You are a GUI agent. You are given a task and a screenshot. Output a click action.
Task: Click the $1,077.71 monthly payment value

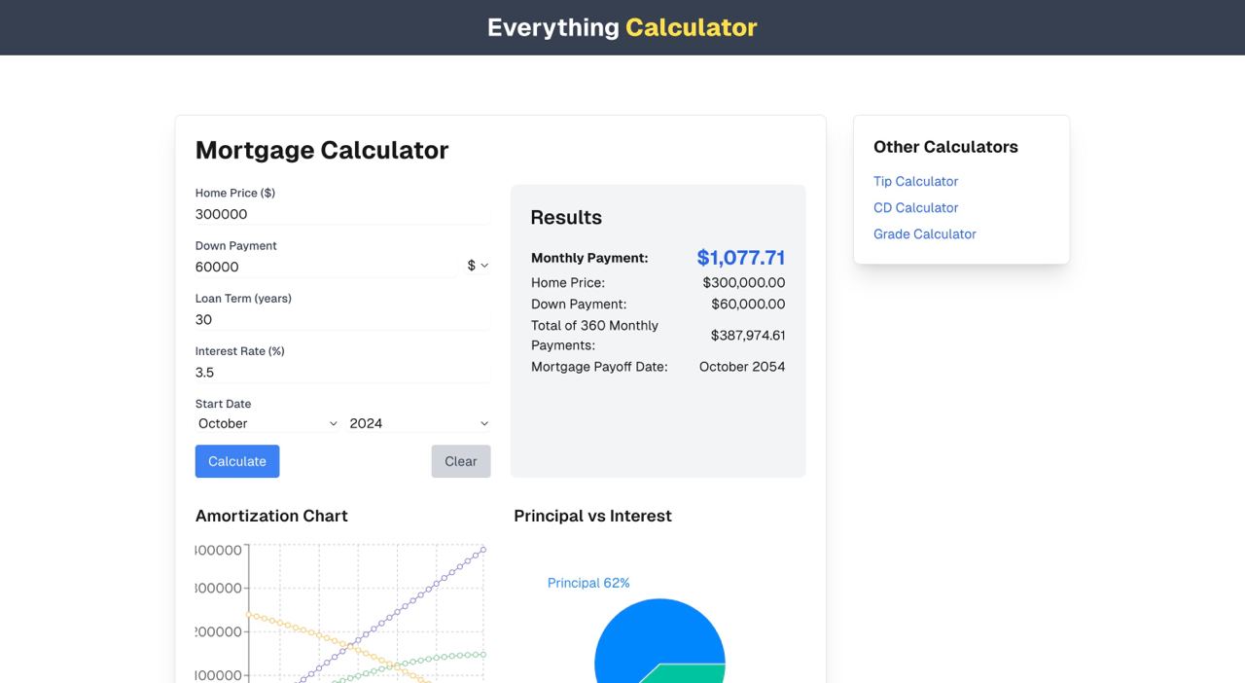click(740, 258)
